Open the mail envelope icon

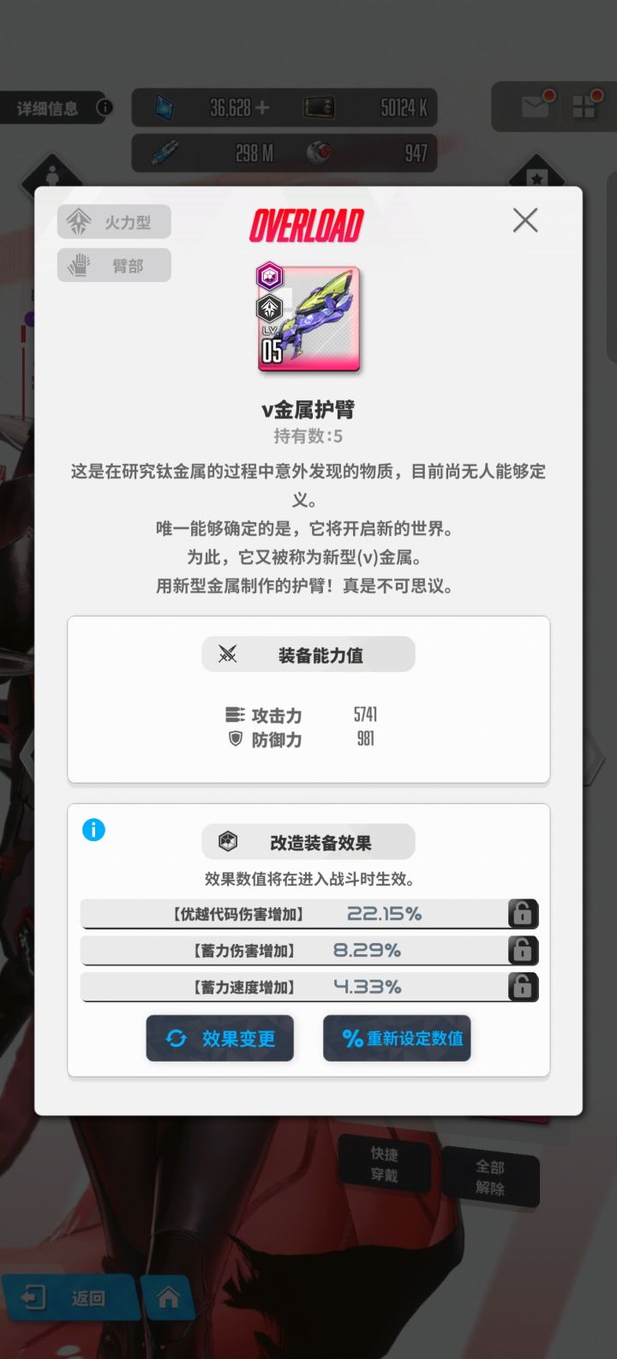(x=536, y=106)
